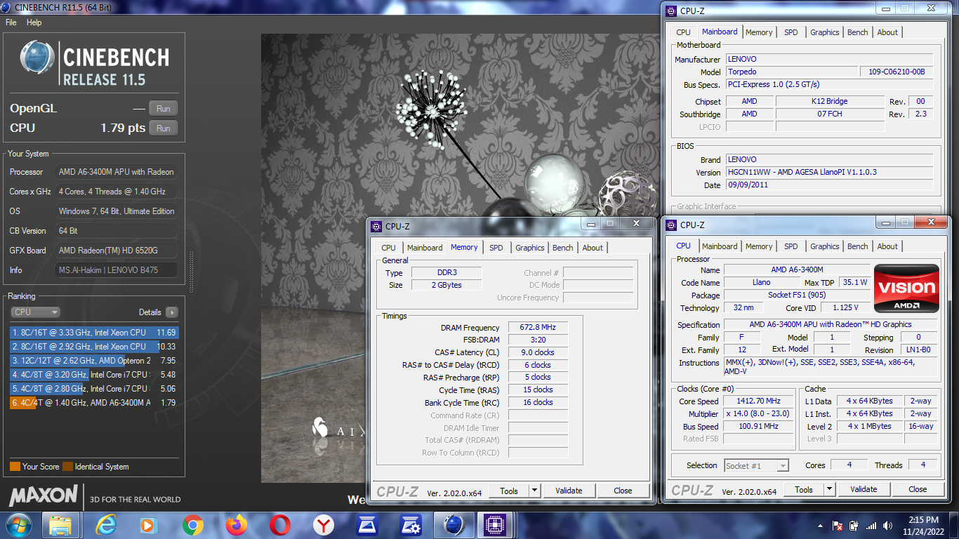
Task: Click the bottom-right CPU-Z window title icon
Action: coord(671,225)
